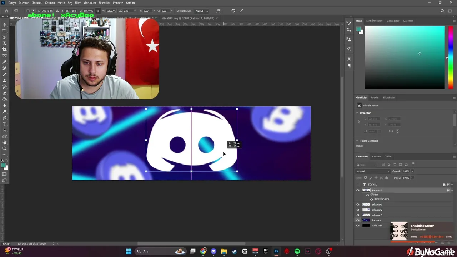The width and height of the screenshot is (457, 257).
Task: Hide the arkaplan2 layer
Action: point(358,210)
